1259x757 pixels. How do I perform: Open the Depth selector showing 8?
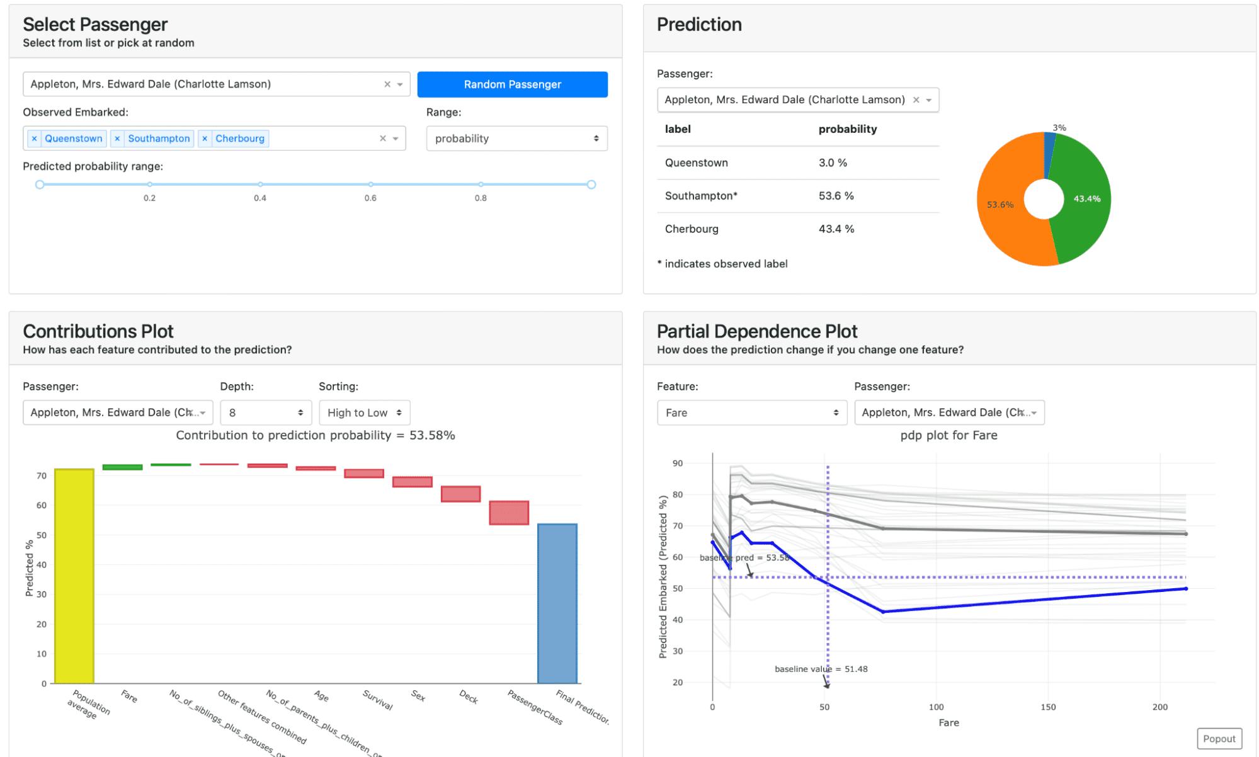tap(265, 413)
